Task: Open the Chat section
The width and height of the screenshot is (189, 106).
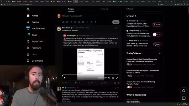Action: tap(34, 35)
